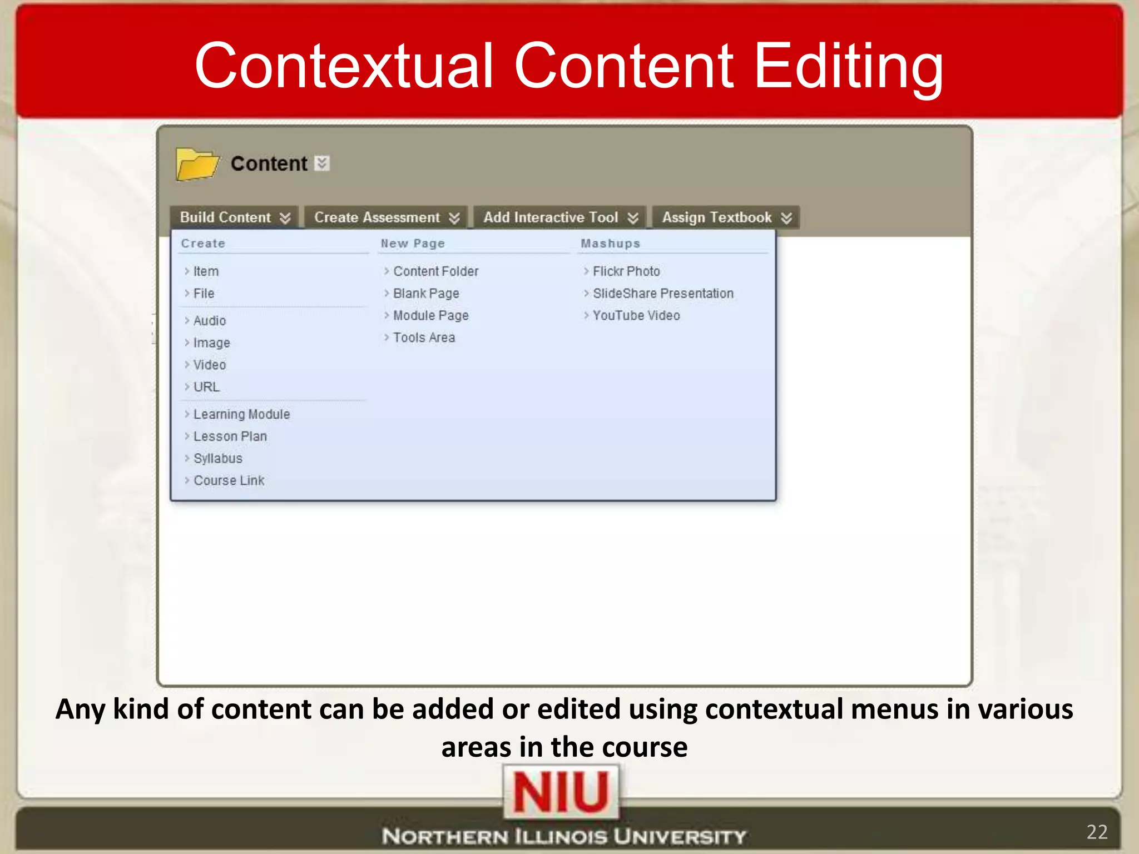
Task: Select Video in the Build Content menu
Action: coord(210,365)
